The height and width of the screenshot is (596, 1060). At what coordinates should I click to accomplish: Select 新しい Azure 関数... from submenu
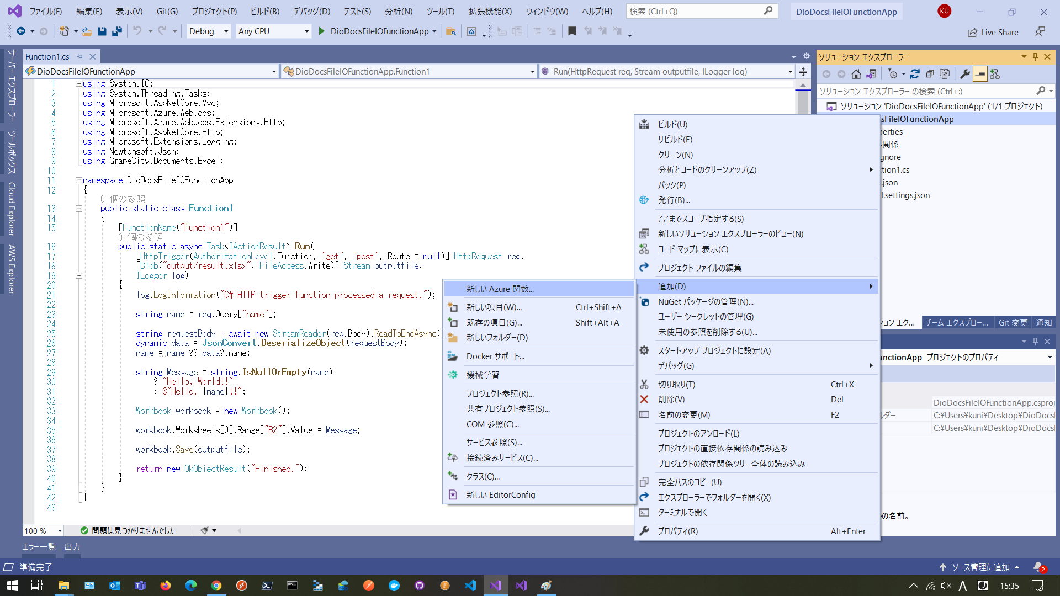539,289
